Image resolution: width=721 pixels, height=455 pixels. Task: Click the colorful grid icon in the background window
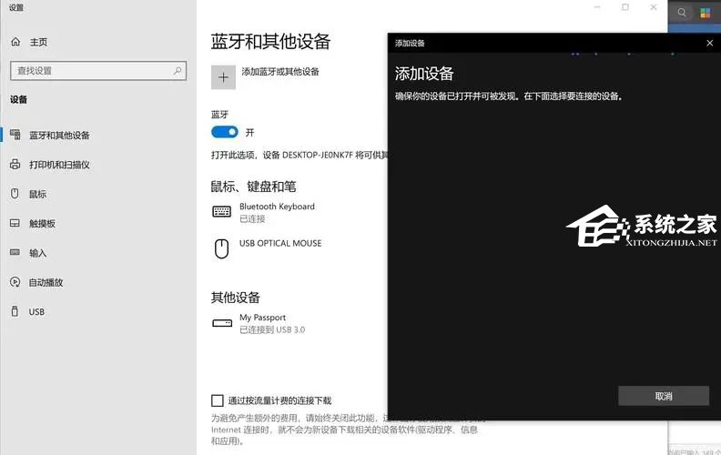706,13
